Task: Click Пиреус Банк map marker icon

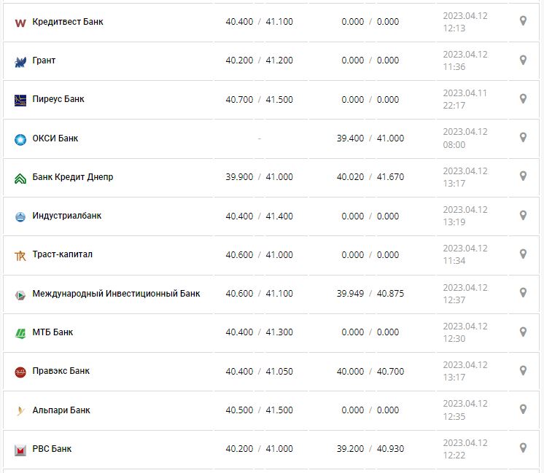Action: tap(523, 99)
